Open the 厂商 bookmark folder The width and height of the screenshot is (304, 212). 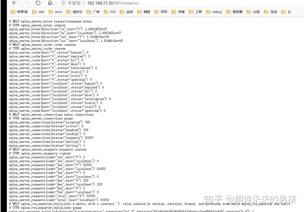[x=93, y=12]
